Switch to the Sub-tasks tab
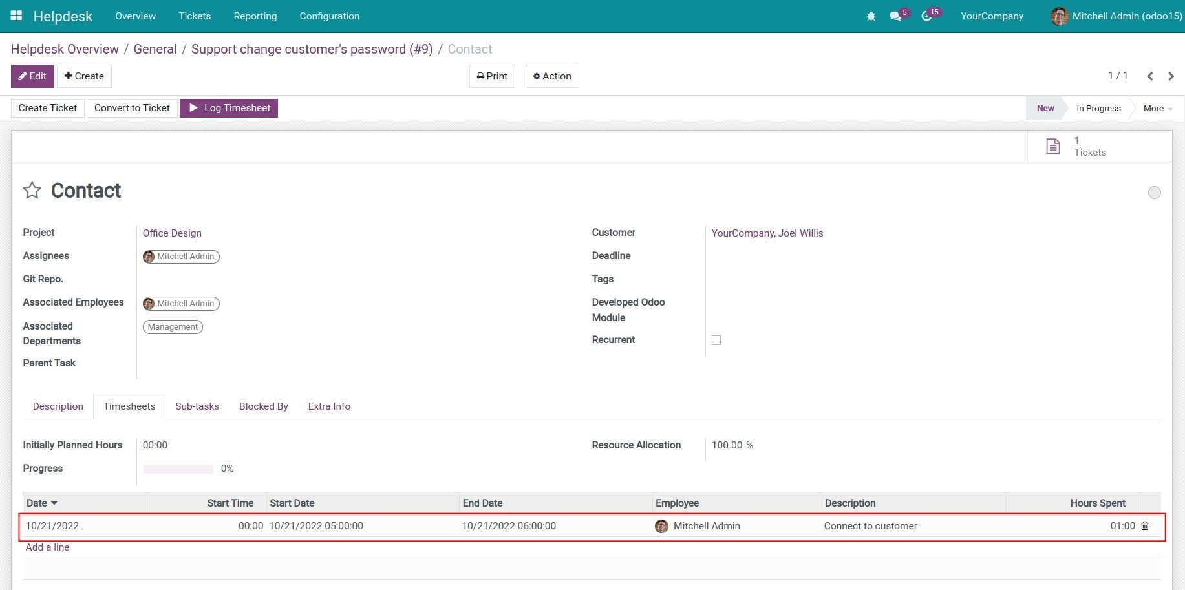This screenshot has width=1185, height=590. 197,406
